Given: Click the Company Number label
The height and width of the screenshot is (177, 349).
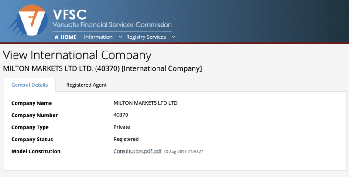Looking at the screenshot, I should click(34, 115).
